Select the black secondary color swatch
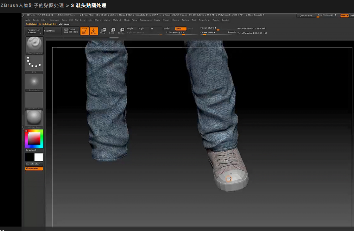Image resolution: width=354 pixels, height=231 pixels. tap(29, 157)
